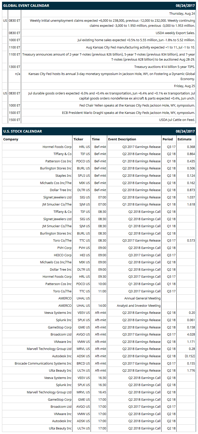
Task: Select the Estimate column header
Action: click(x=184, y=139)
